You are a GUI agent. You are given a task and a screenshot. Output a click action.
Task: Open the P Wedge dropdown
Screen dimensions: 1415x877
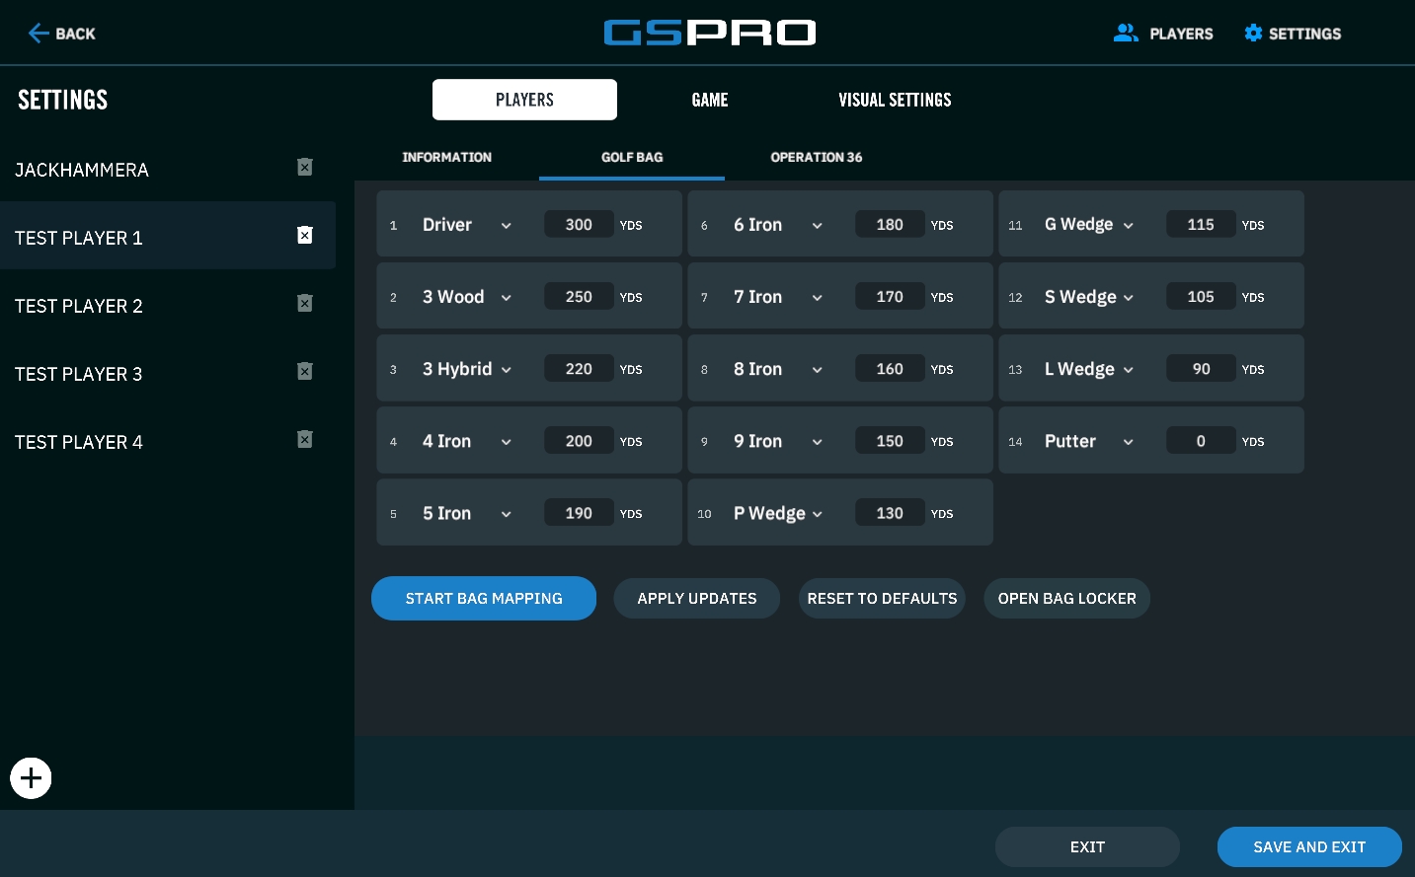click(x=817, y=514)
